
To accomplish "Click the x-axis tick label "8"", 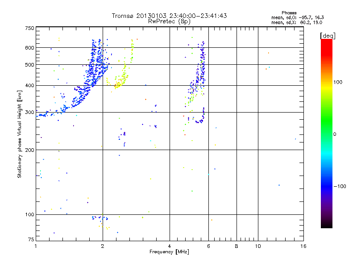I will (x=237, y=246).
